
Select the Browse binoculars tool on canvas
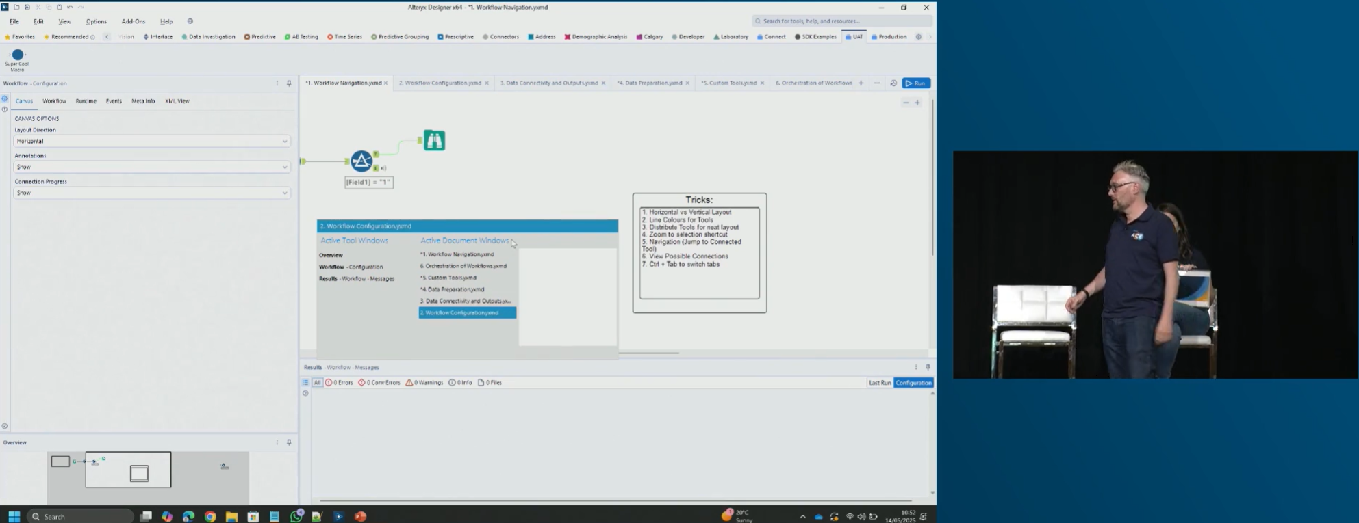point(434,140)
